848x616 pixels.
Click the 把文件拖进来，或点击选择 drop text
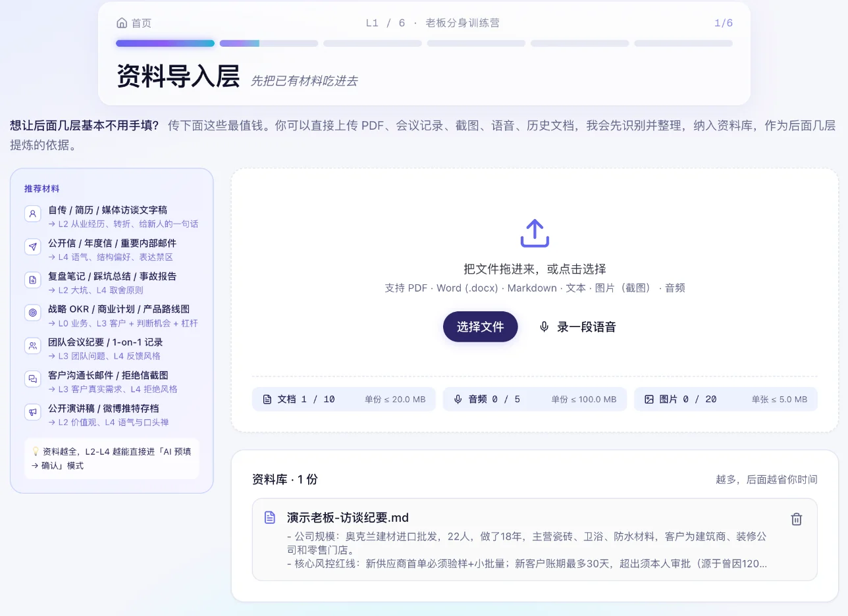pos(535,269)
